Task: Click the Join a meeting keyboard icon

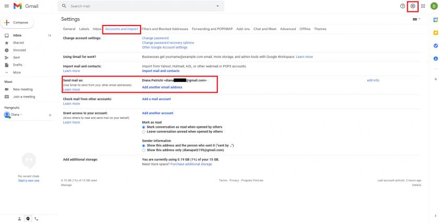Action: coord(7,96)
